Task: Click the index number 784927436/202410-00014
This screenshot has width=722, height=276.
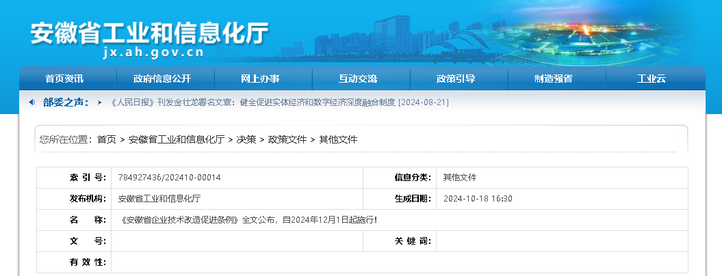Action: click(x=170, y=178)
